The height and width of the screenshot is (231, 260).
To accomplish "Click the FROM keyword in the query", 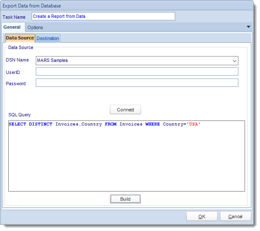I will [x=111, y=124].
